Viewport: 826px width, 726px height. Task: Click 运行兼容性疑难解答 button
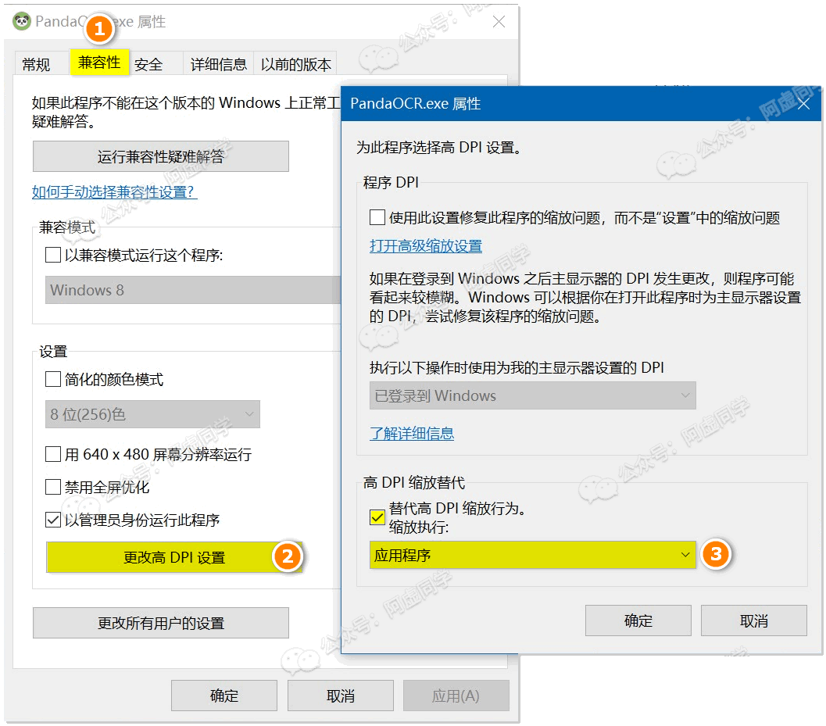click(x=161, y=156)
